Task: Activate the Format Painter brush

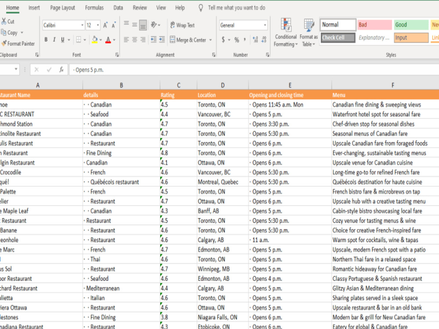Action: point(4,43)
